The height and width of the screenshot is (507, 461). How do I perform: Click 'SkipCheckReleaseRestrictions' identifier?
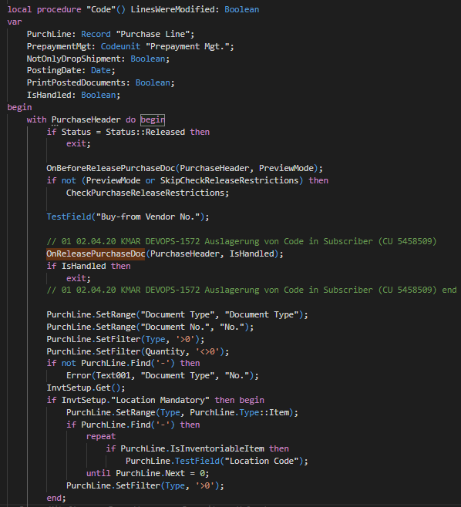click(230, 180)
